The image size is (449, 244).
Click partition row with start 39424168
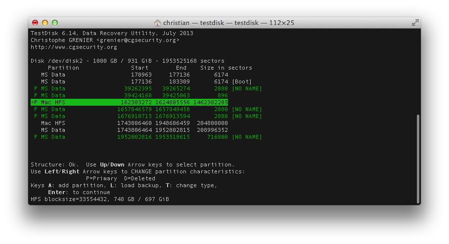pos(131,95)
